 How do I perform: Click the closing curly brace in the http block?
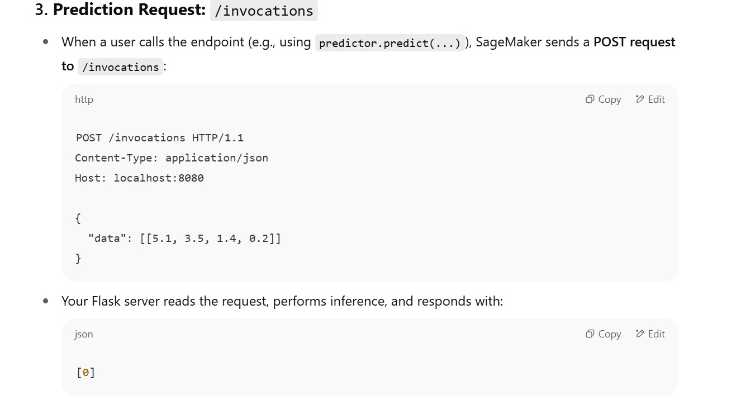pyautogui.click(x=78, y=259)
